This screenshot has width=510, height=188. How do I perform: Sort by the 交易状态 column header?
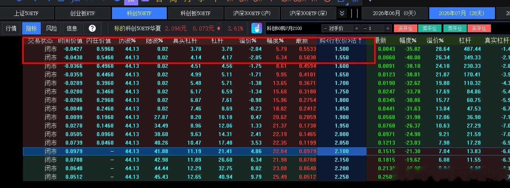point(40,41)
